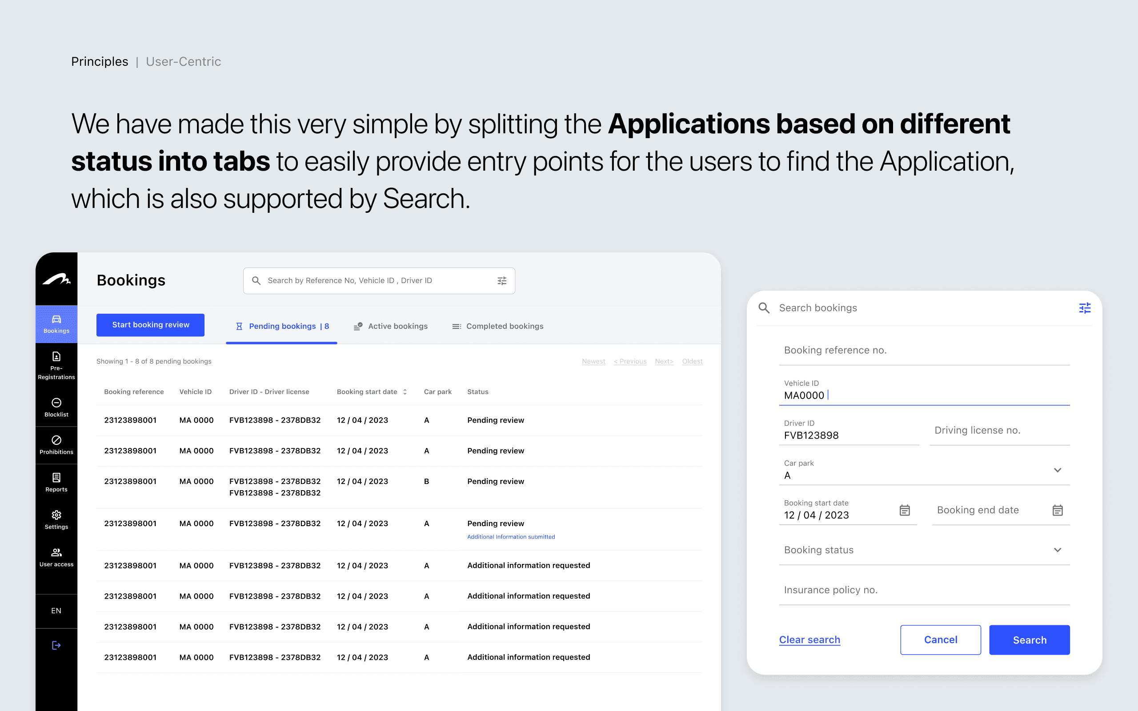Image resolution: width=1138 pixels, height=711 pixels.
Task: Open Settings gear in sidebar
Action: click(56, 519)
